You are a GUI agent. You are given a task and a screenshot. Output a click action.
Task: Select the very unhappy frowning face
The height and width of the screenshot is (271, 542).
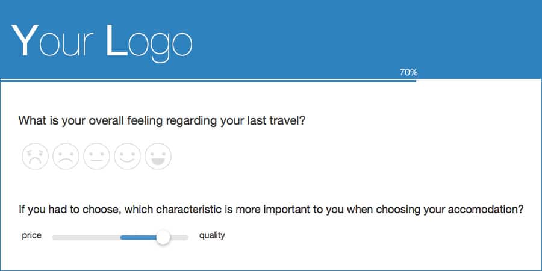pyautogui.click(x=36, y=156)
